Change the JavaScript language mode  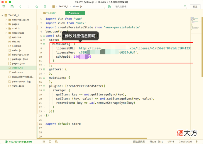[185, 142]
